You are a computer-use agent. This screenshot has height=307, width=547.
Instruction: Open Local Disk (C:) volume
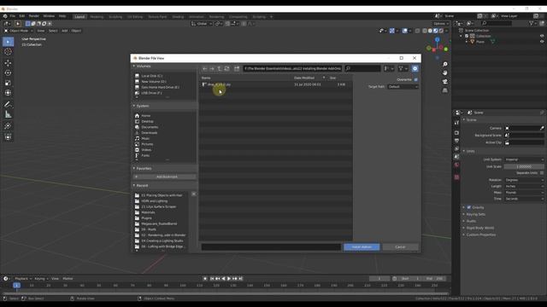pos(151,76)
